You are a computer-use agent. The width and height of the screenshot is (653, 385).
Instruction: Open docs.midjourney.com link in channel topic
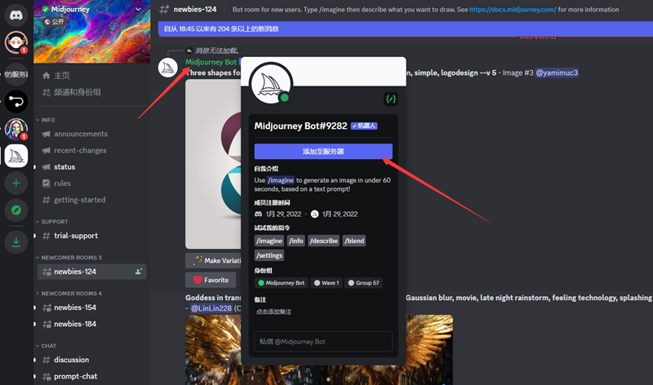(513, 10)
